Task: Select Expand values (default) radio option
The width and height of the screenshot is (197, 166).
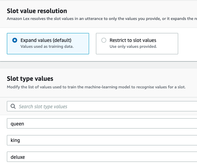Action: point(15,40)
